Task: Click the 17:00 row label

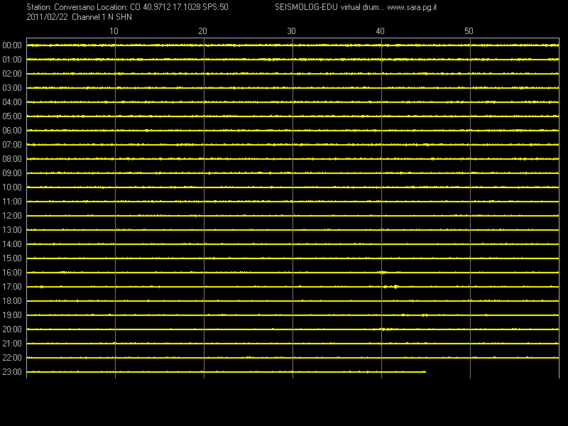Action: [12, 287]
